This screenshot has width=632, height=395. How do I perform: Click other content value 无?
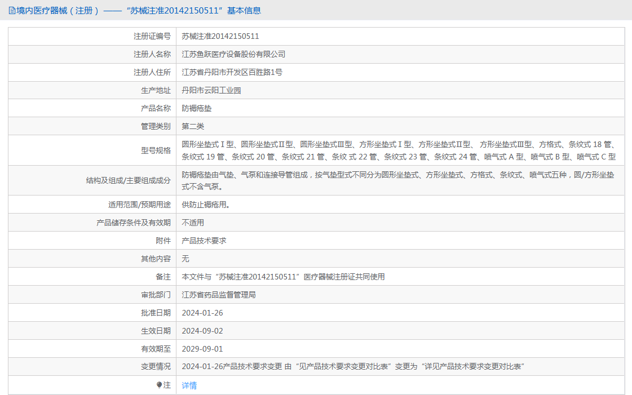[185, 259]
